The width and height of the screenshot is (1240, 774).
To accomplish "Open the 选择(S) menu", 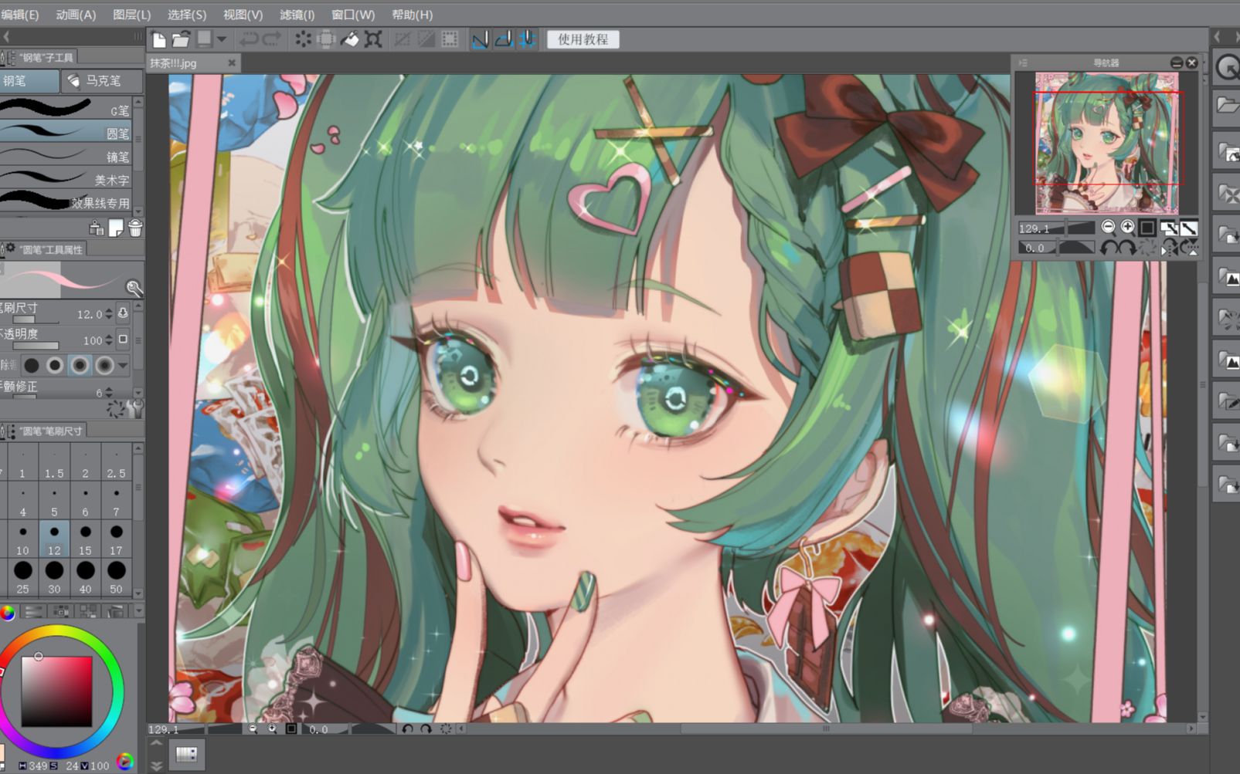I will tap(187, 15).
